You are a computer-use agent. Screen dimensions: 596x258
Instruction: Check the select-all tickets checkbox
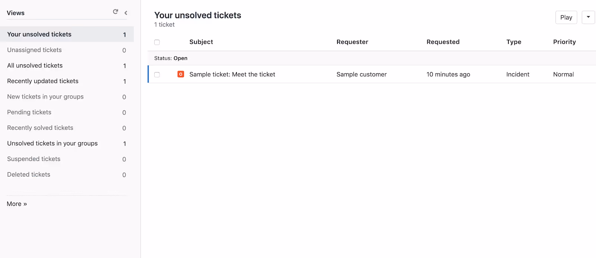(x=157, y=42)
